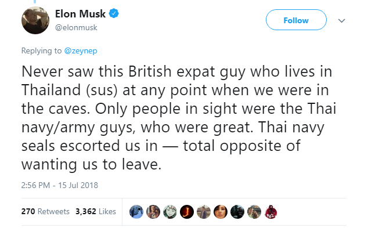
Task: Open the man in jacket outdoors avatar
Action: tap(204, 212)
